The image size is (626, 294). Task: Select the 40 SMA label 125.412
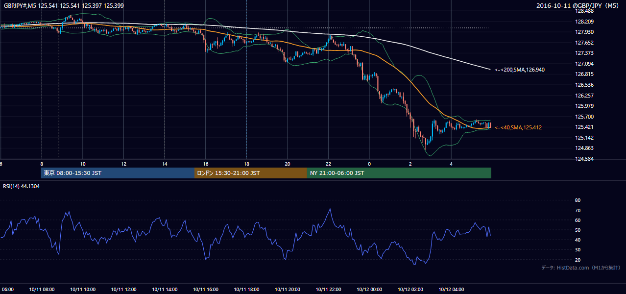click(x=518, y=127)
